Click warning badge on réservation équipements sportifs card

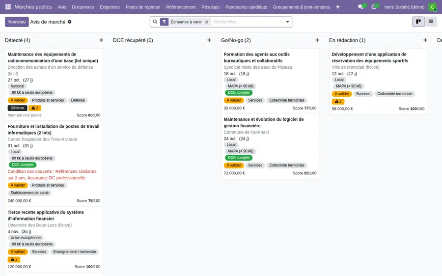coord(338,102)
